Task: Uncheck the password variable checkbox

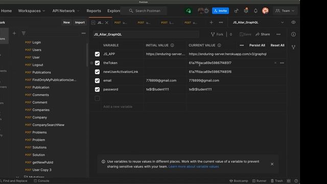Action: 97,89
